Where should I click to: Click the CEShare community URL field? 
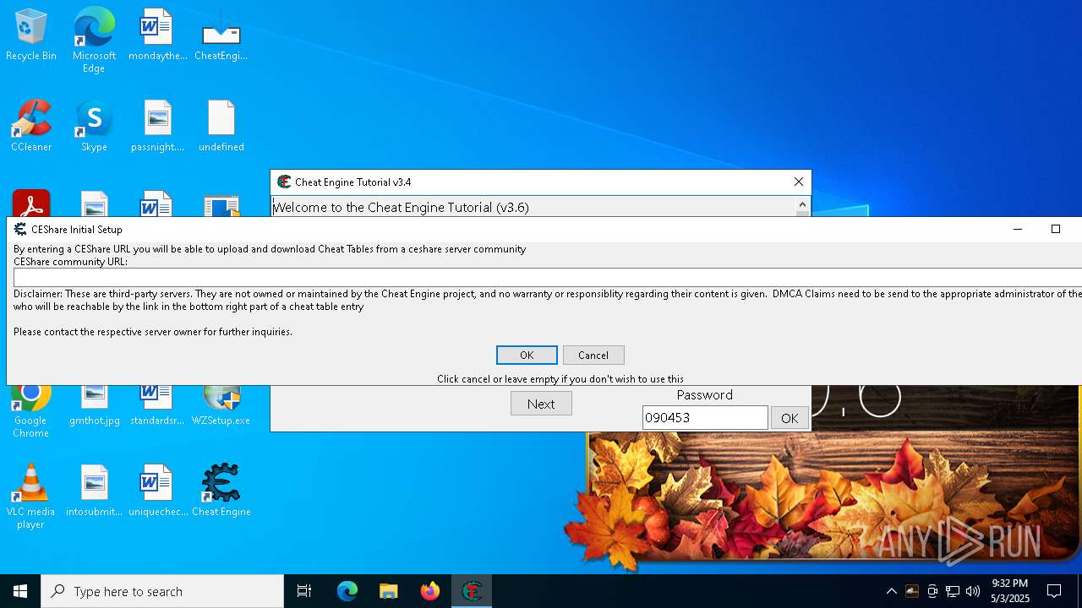pos(548,277)
